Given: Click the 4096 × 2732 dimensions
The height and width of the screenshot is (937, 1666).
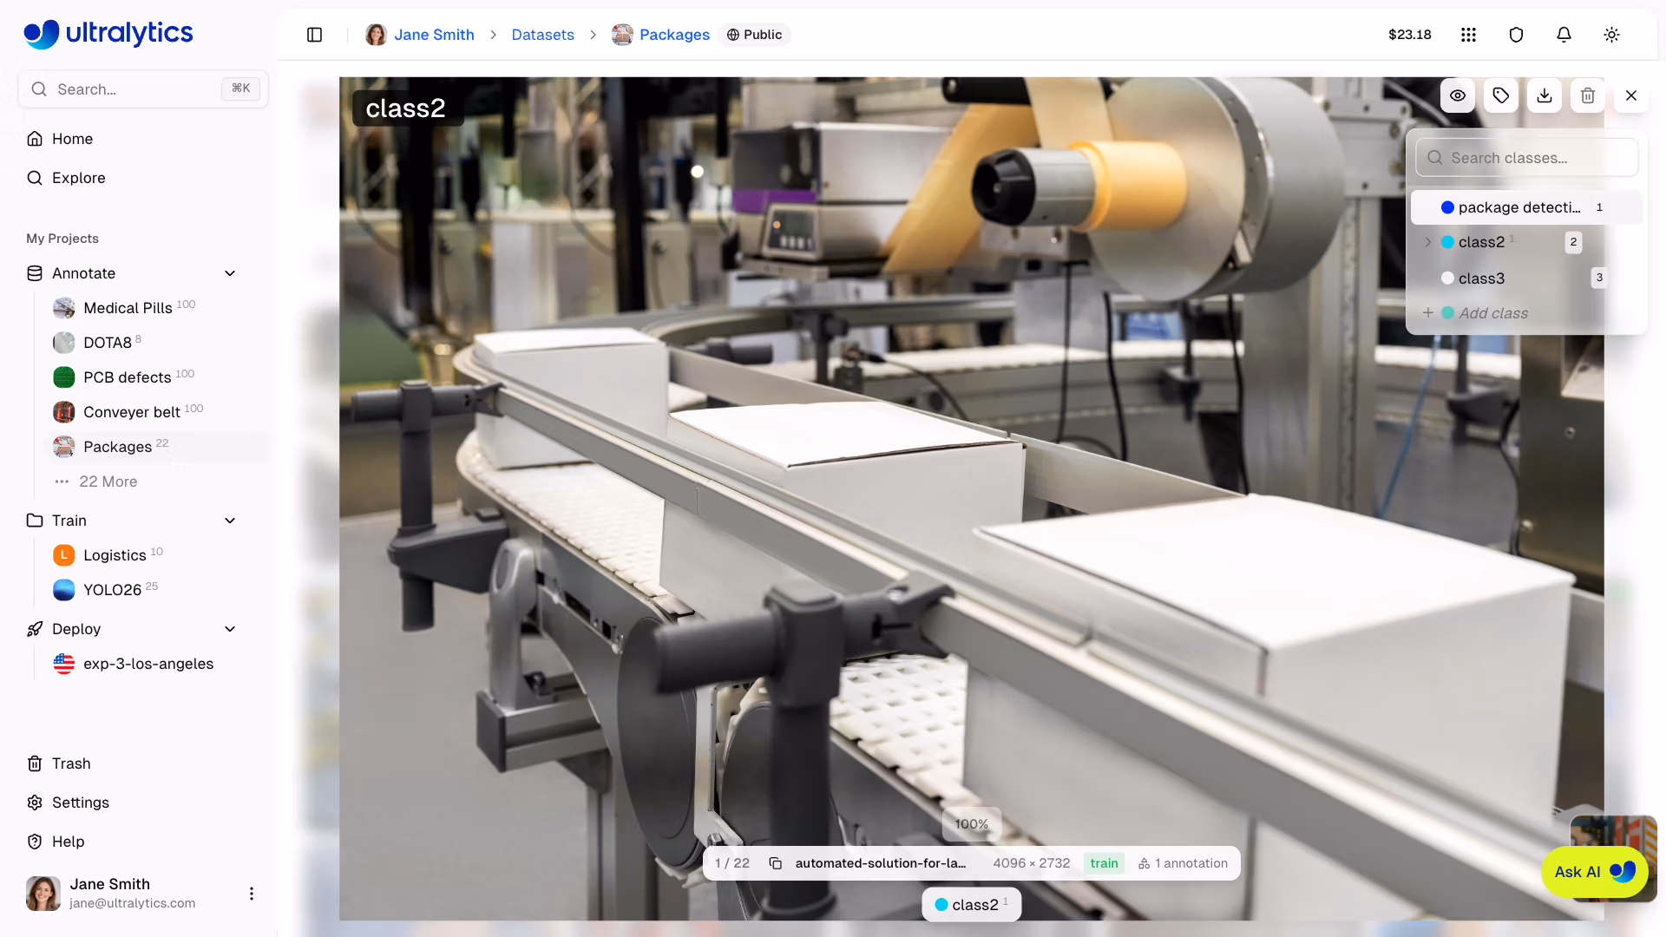Looking at the screenshot, I should [1032, 863].
